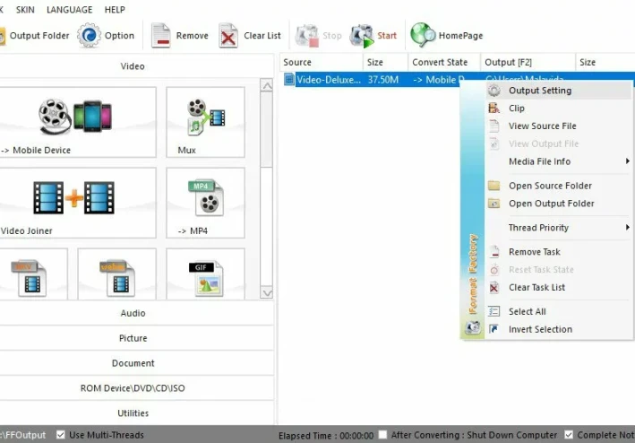The width and height of the screenshot is (635, 443).
Task: Open HomePage globe icon
Action: point(423,35)
